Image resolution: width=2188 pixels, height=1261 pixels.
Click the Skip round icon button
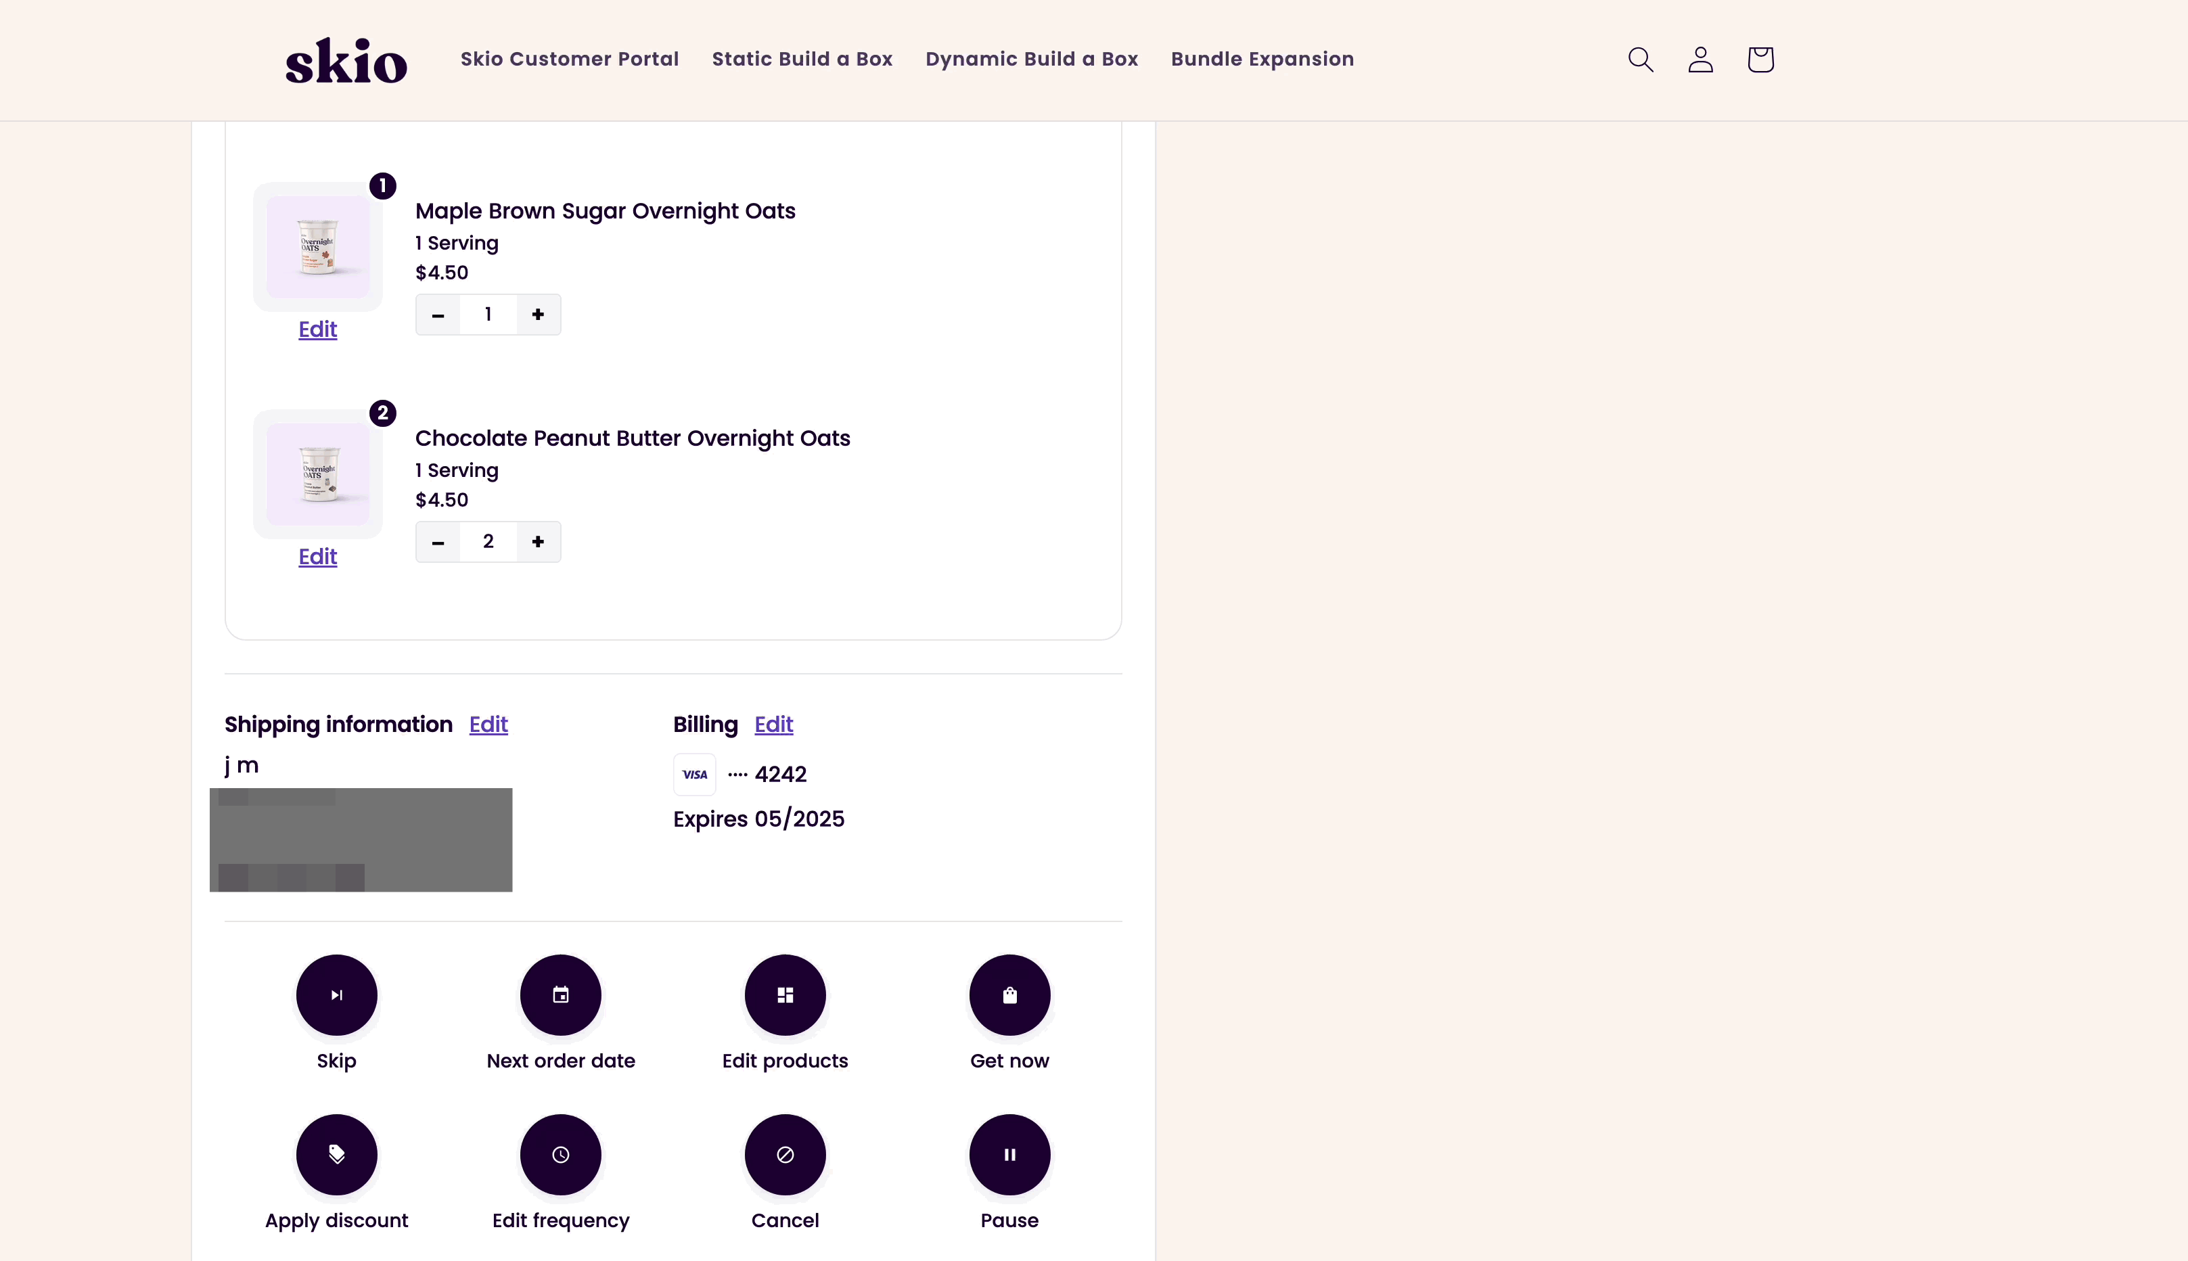[x=336, y=995]
